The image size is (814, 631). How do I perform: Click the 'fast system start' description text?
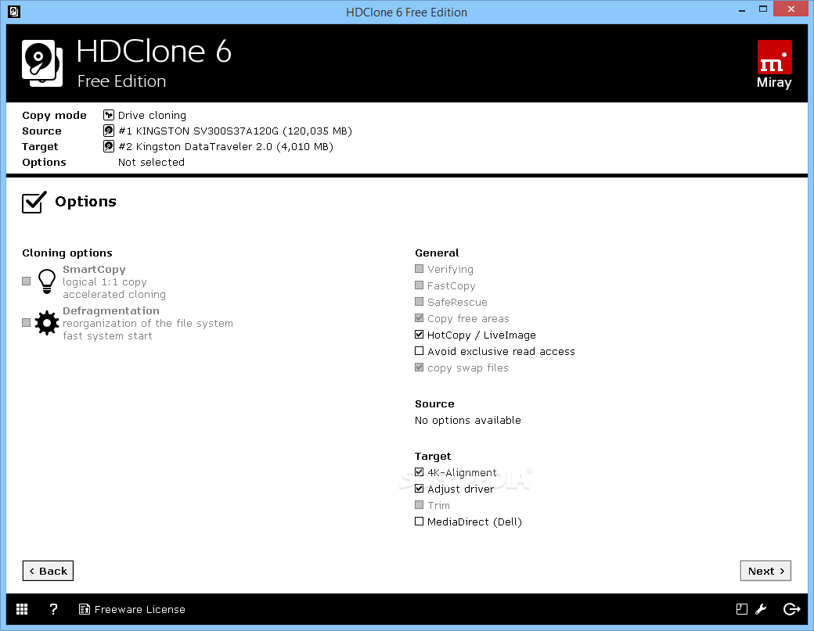[107, 336]
